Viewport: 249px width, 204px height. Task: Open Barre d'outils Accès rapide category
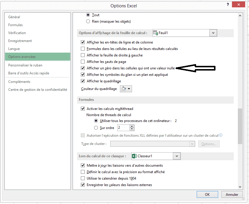38,73
